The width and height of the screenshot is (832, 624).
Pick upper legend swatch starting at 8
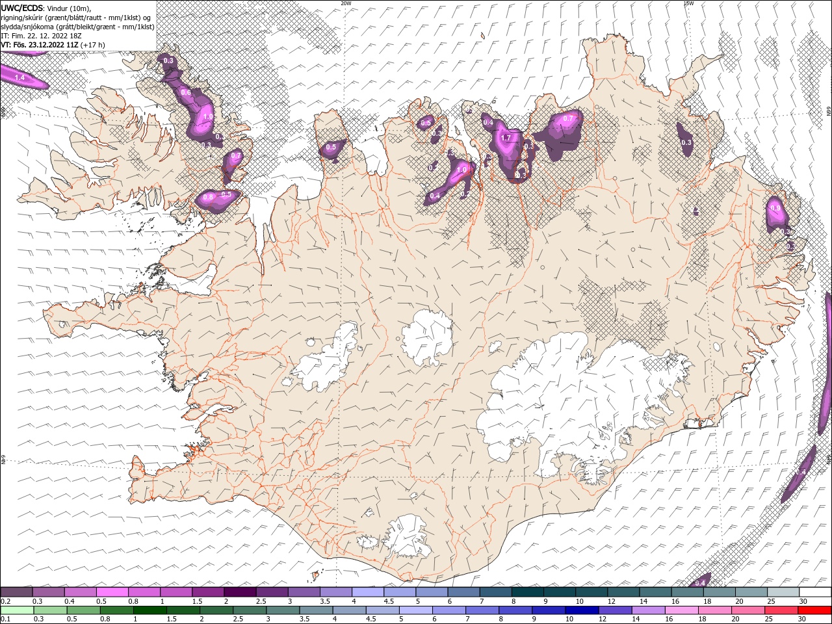pos(528,592)
